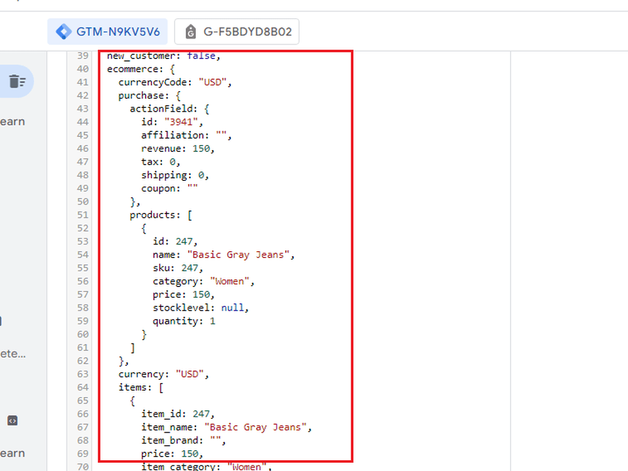Click the null stocklevel value
628x471 pixels.
click(232, 308)
